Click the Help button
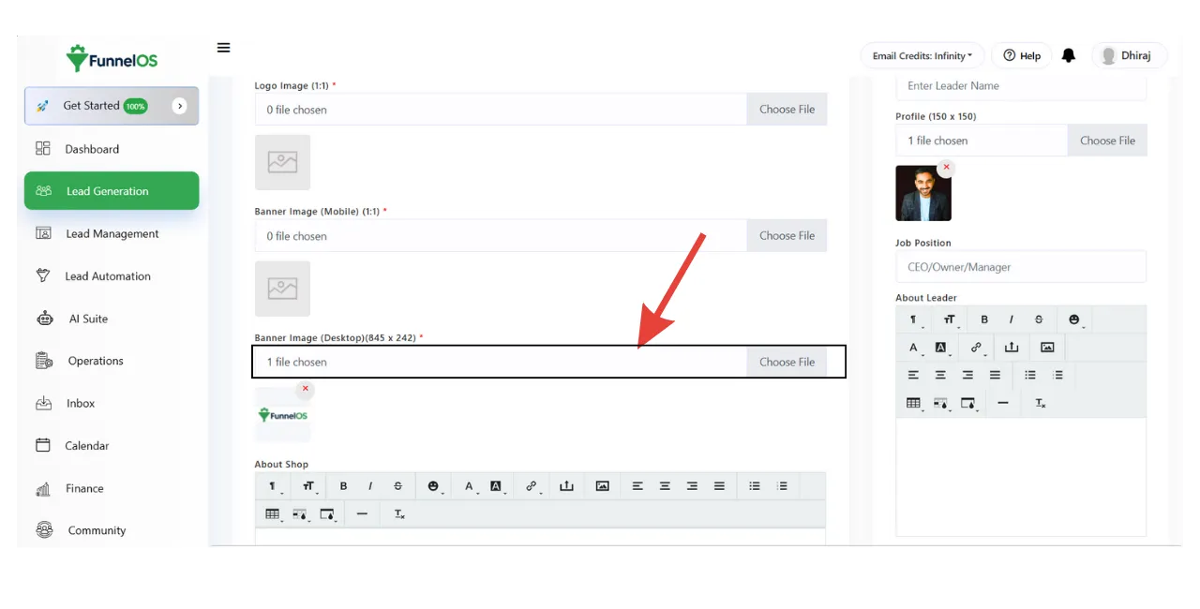 (x=1021, y=56)
